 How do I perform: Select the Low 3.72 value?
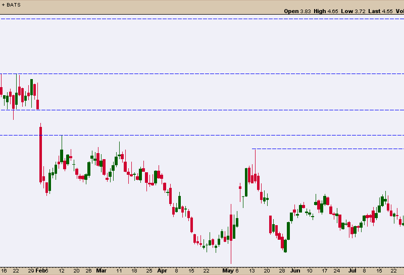click(353, 11)
